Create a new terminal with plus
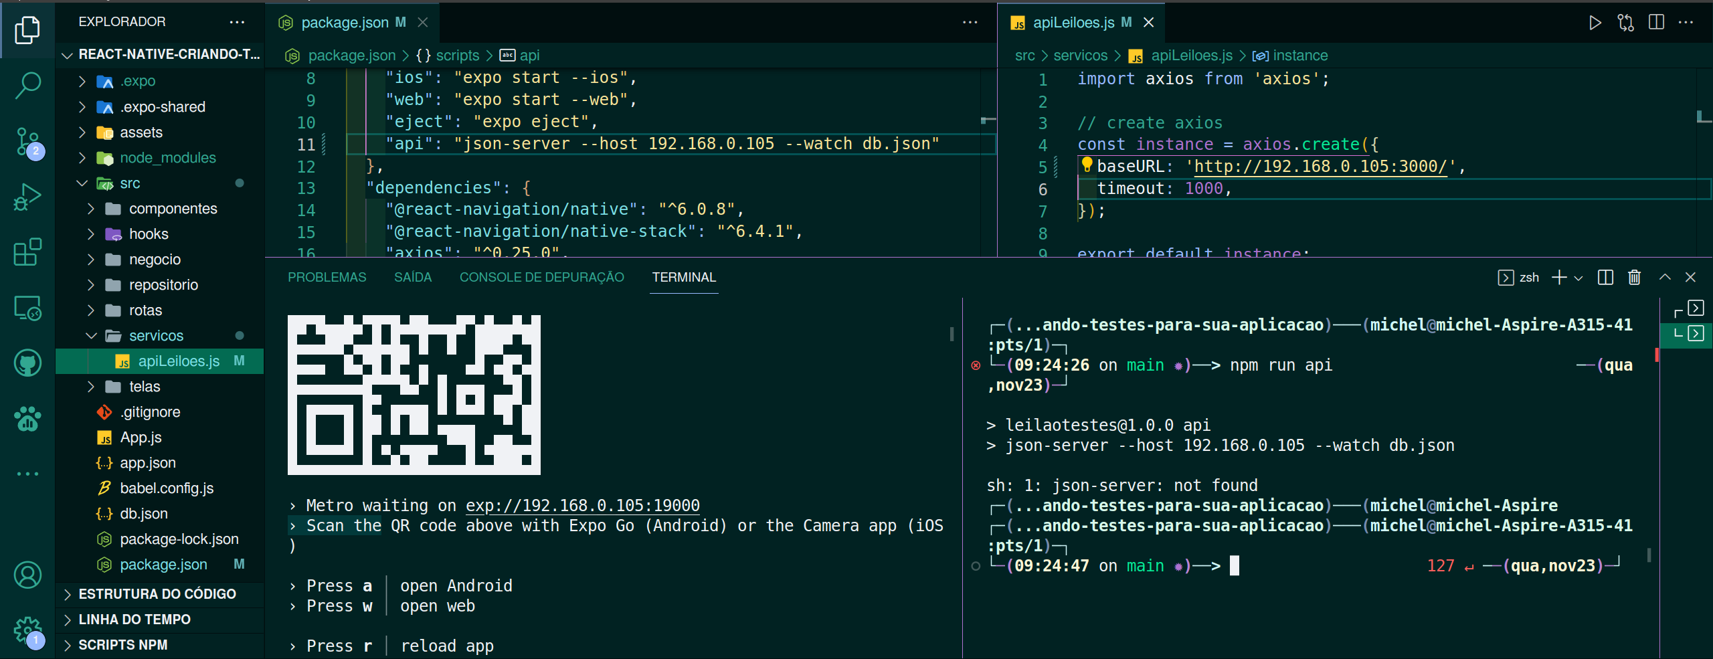This screenshot has width=1713, height=659. (x=1559, y=278)
